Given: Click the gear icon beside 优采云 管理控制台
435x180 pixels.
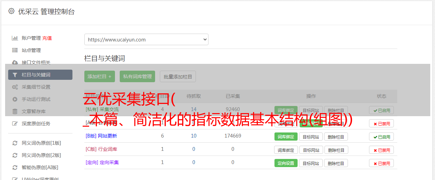Looking at the screenshot, I should coord(11,11).
